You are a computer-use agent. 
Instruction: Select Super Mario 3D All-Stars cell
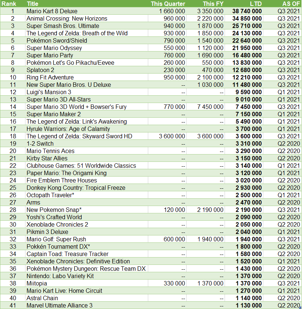(87, 99)
